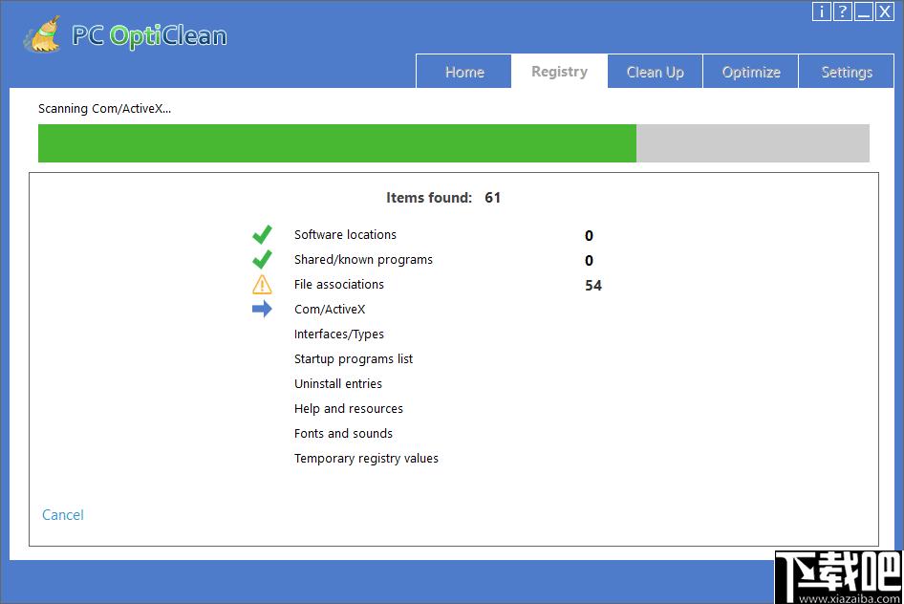Select 'Uninstall entries' row text
This screenshot has height=604, width=904.
[x=338, y=384]
